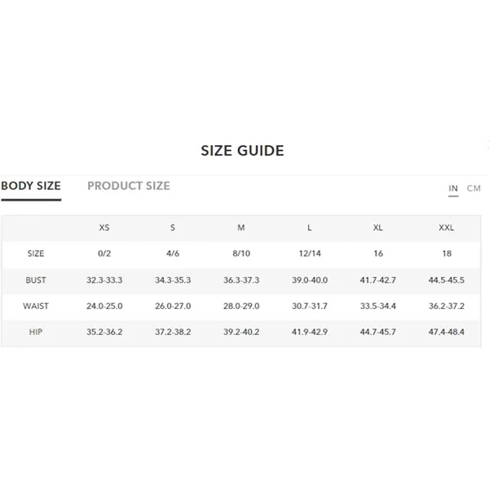Switch measurements to CM
The image size is (489, 489).
point(474,188)
